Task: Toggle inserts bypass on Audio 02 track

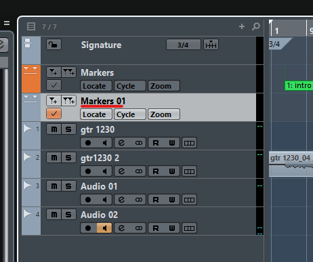Action: point(138,228)
